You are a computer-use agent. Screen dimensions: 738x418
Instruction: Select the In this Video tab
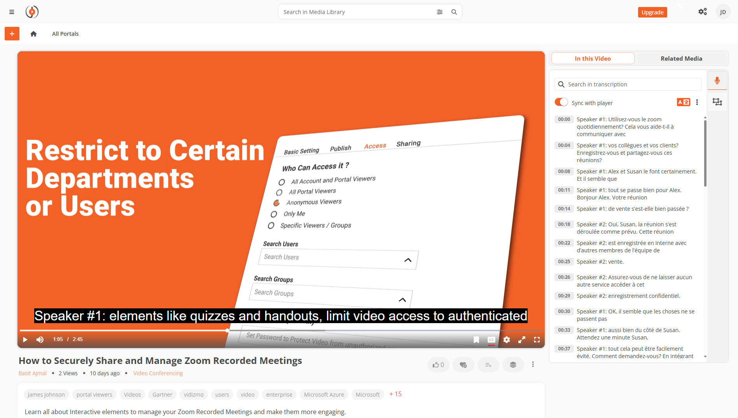click(x=593, y=59)
